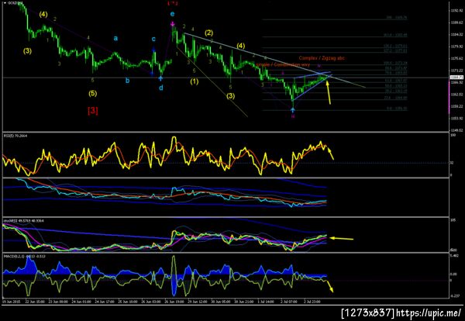Select the blue up-arrow at the July 2 low

point(293,110)
